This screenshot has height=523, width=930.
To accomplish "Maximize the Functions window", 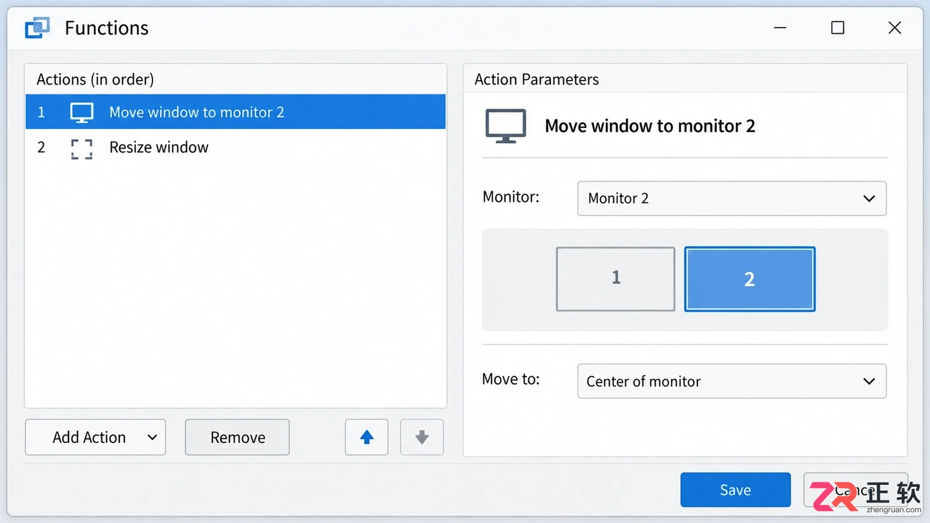I will pyautogui.click(x=838, y=28).
